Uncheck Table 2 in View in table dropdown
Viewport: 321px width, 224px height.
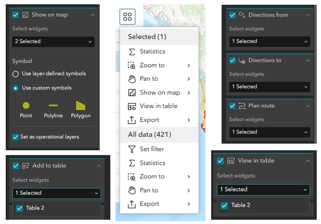point(224,205)
